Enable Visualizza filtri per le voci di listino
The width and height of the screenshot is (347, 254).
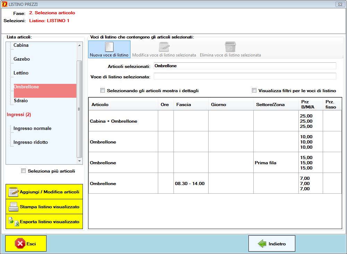tap(254, 90)
